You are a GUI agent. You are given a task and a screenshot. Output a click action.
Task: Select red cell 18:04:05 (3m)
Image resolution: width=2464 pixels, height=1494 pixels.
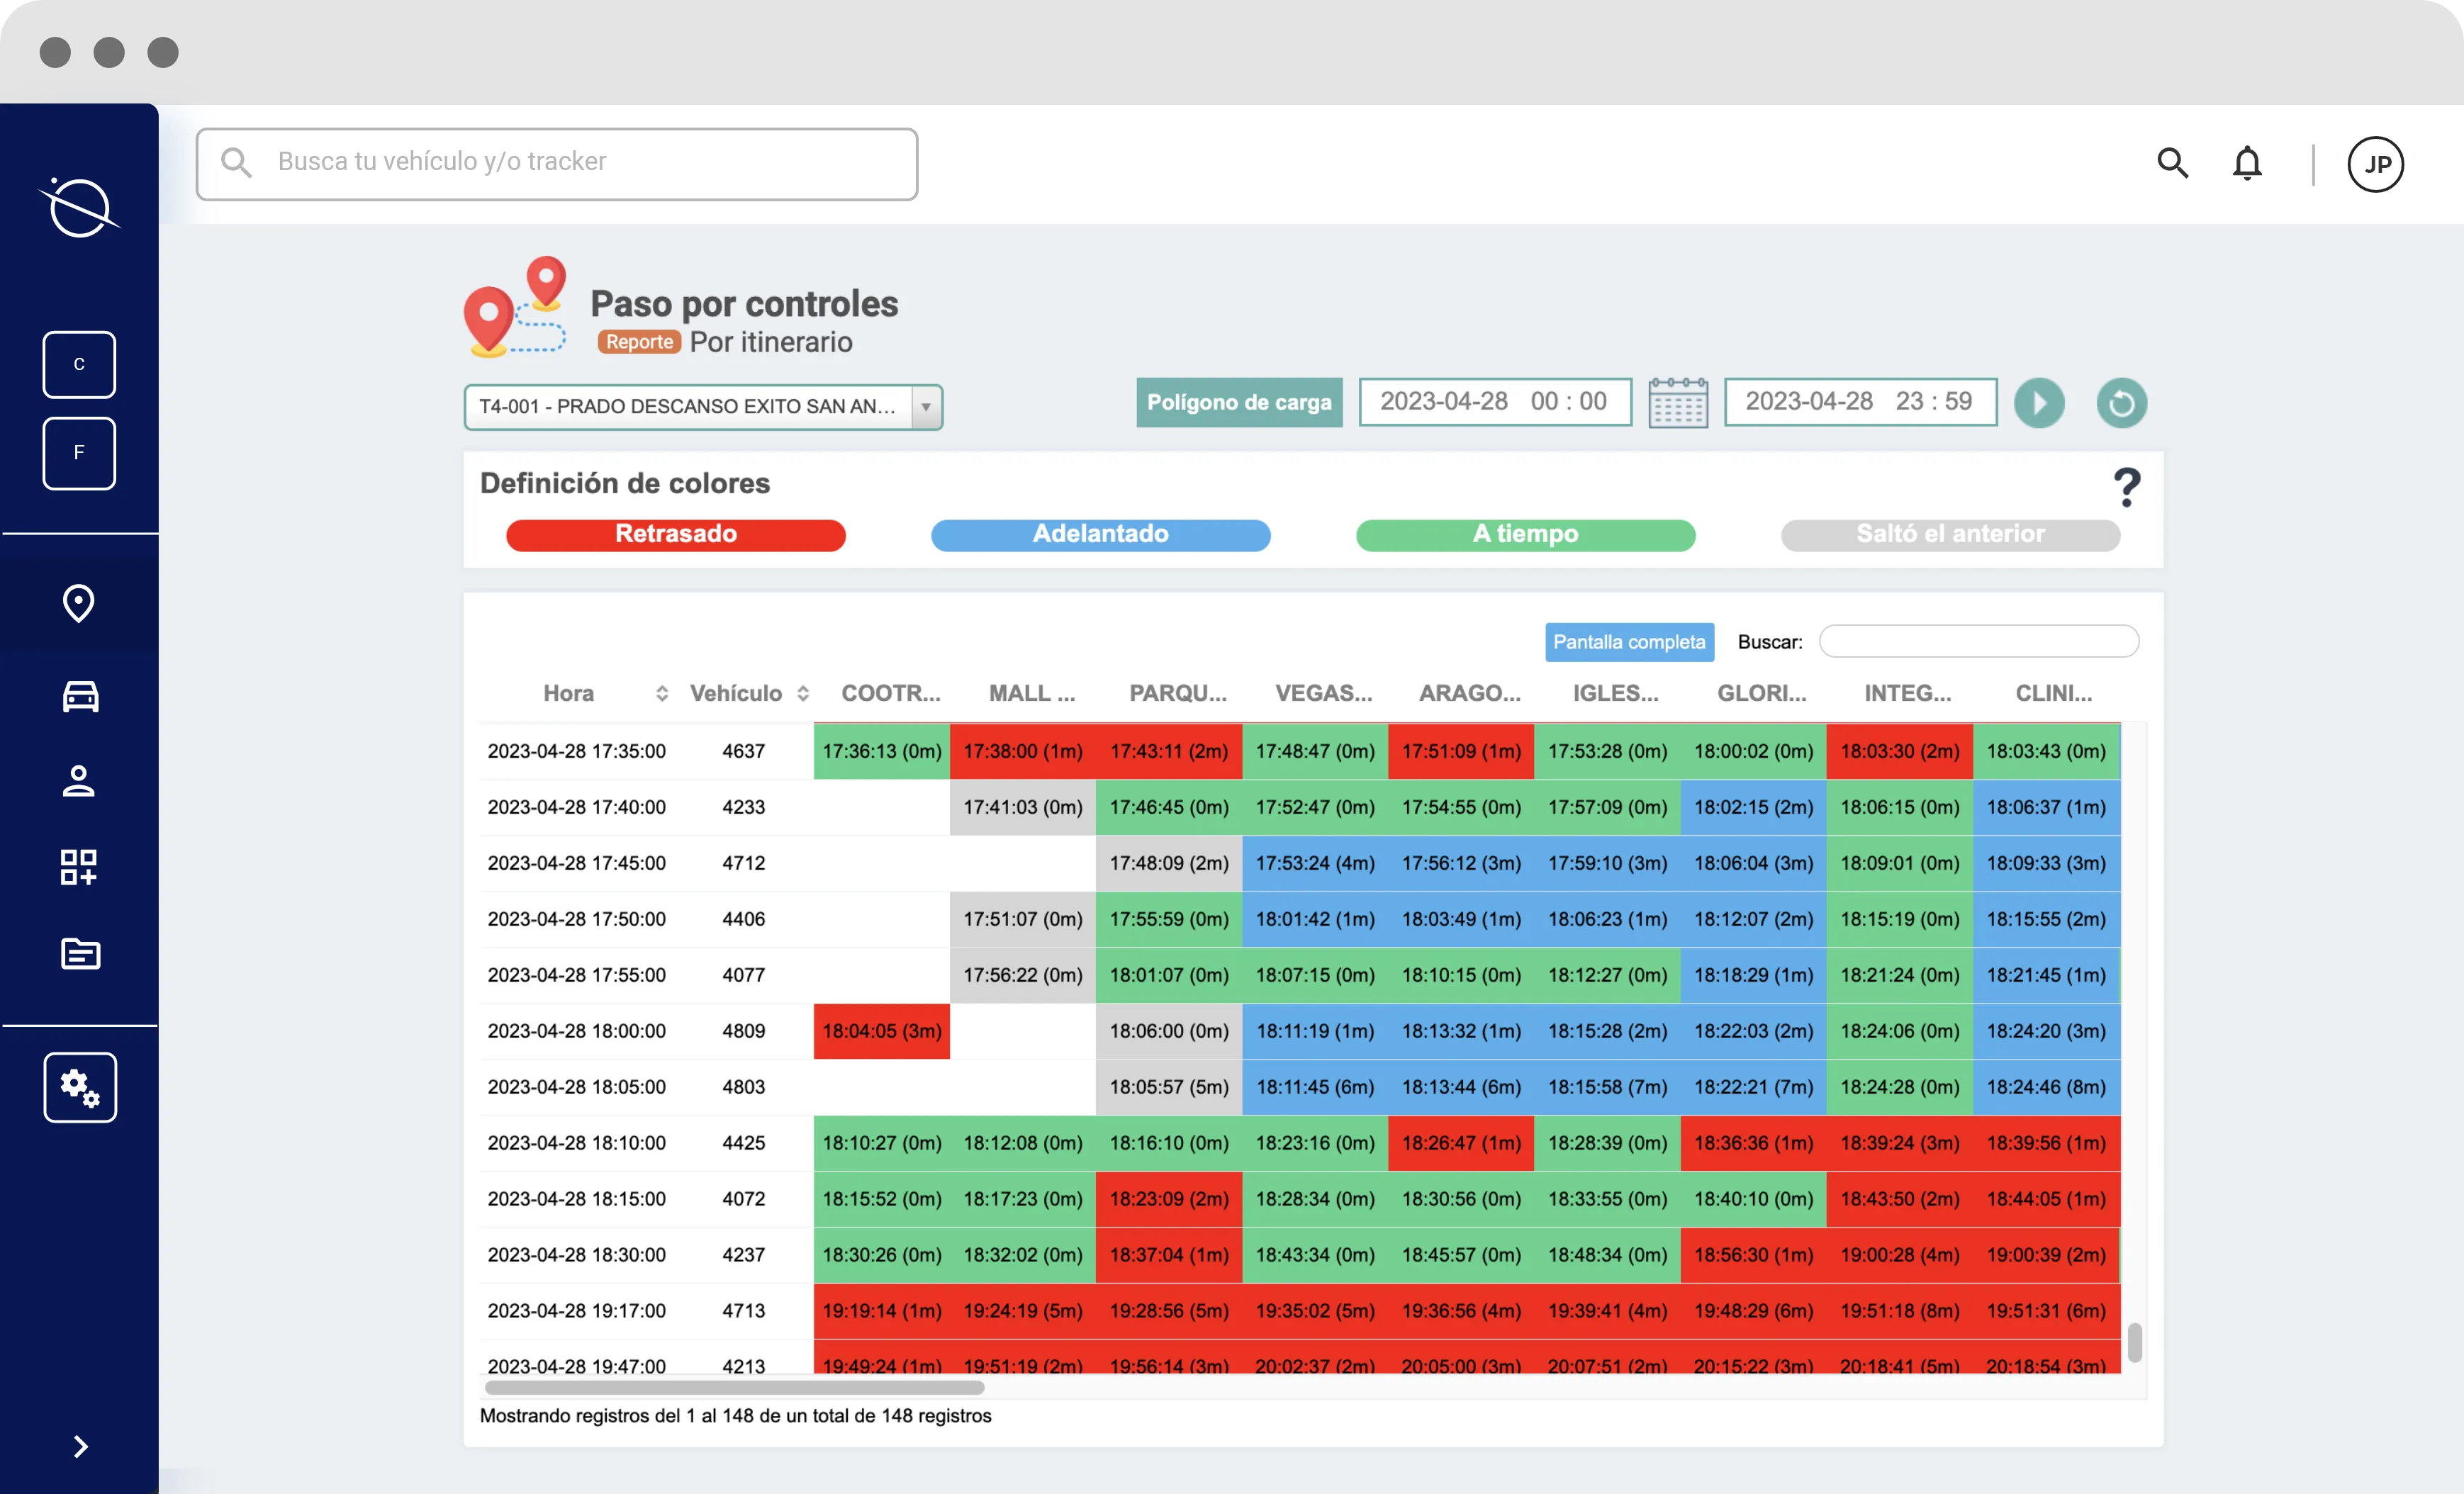point(881,1031)
